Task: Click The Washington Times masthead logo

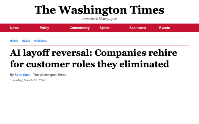Action: [99, 10]
